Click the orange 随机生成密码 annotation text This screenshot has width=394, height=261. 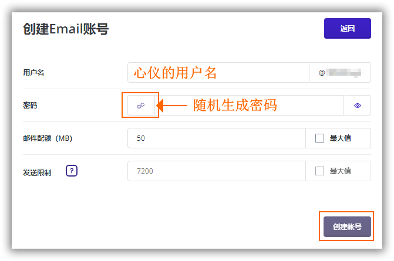coord(235,106)
